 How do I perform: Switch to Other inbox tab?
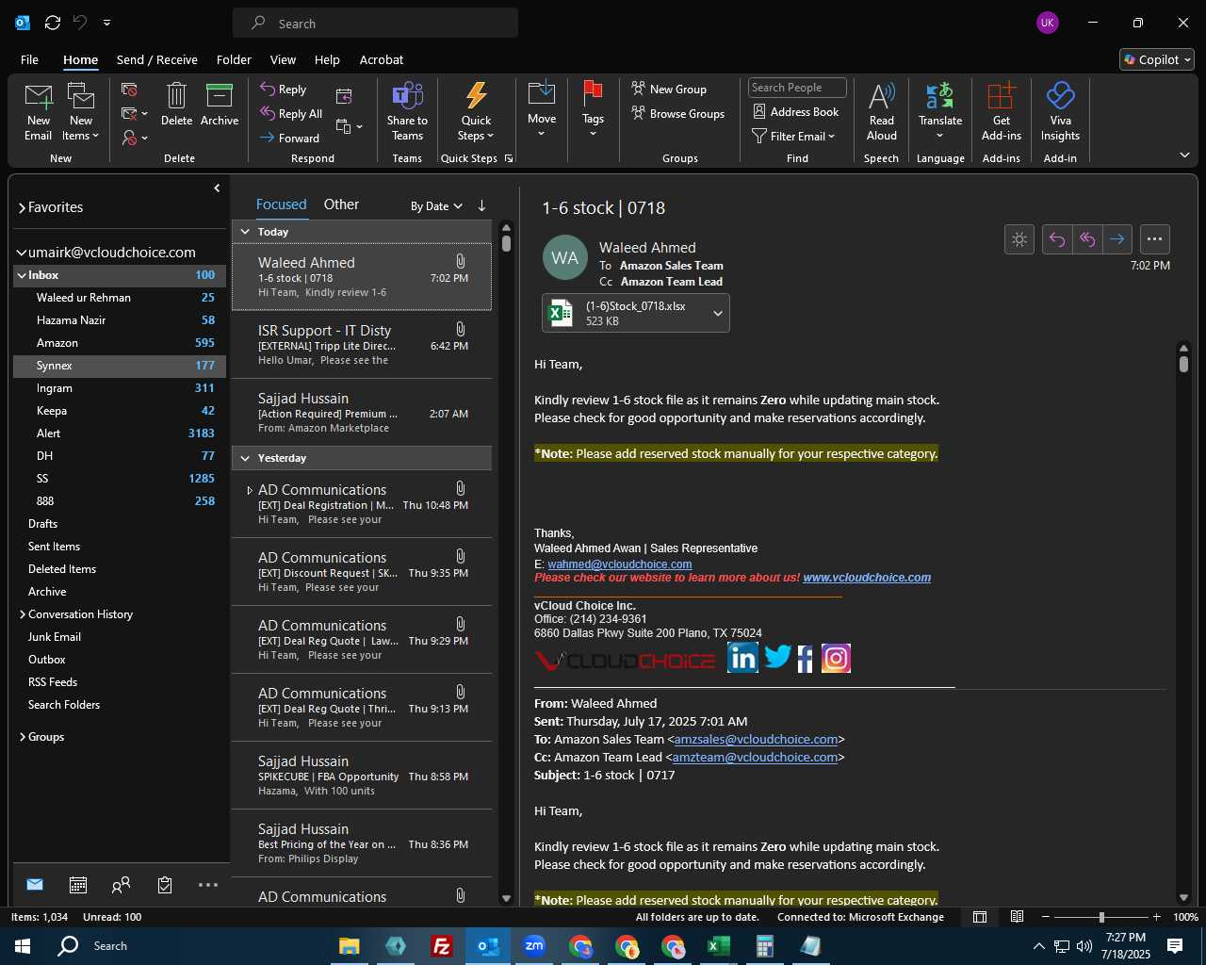point(341,204)
